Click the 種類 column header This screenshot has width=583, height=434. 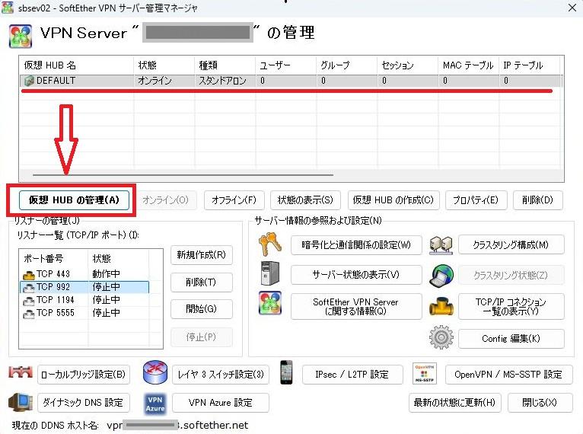225,65
